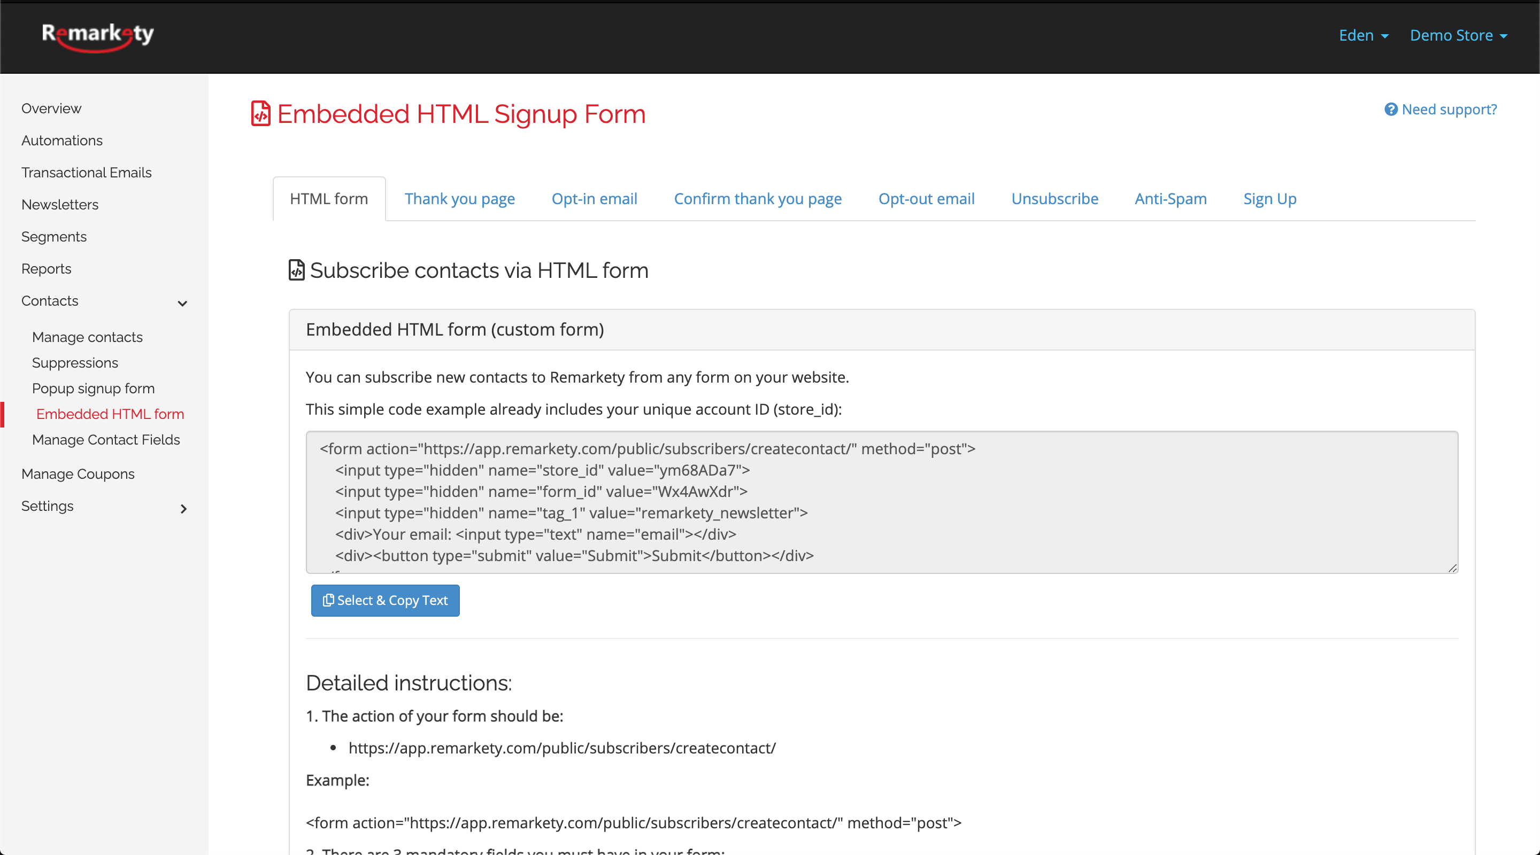Open the Anti-Spam tab

tap(1171, 198)
